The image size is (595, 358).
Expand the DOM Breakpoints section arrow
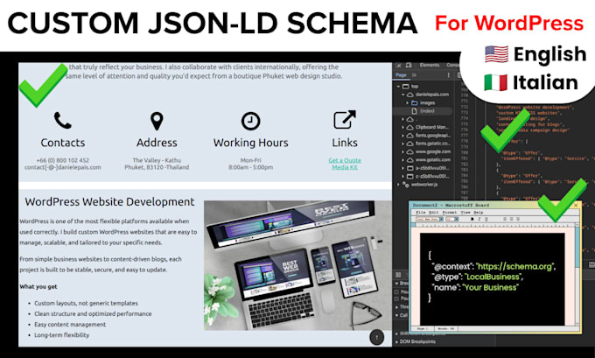[x=396, y=342]
